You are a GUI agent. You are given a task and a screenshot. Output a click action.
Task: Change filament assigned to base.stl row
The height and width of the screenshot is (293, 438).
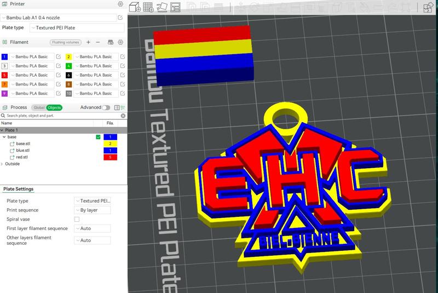pos(111,143)
